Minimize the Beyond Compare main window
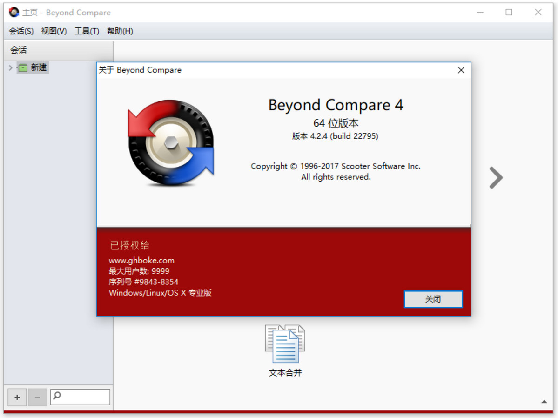 (480, 13)
